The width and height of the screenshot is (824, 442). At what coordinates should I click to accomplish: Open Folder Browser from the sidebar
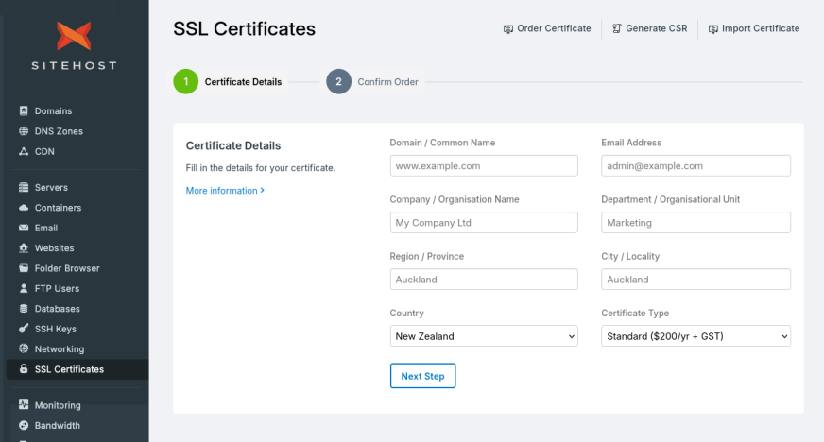66,268
